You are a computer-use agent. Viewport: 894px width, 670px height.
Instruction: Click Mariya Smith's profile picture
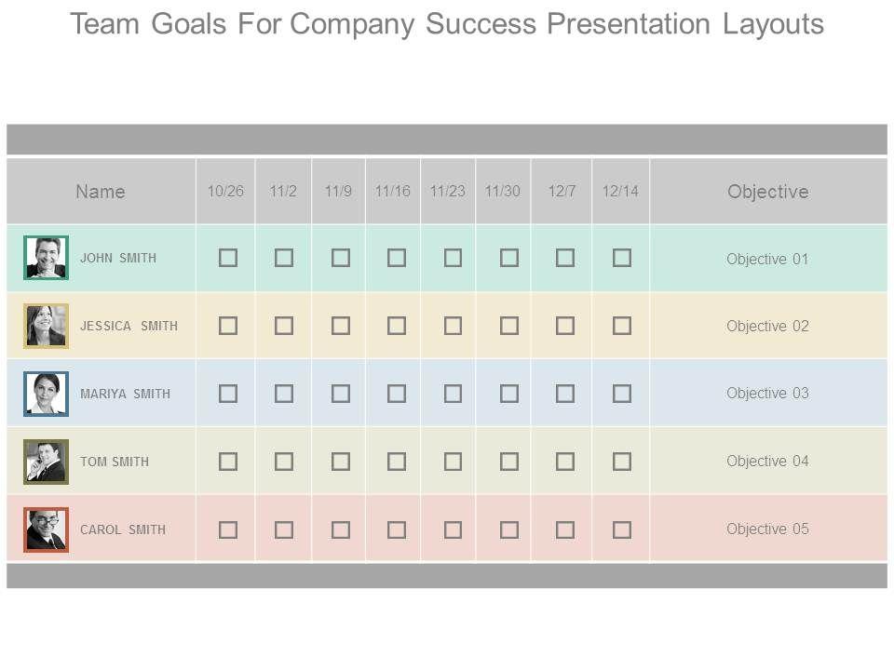46,394
